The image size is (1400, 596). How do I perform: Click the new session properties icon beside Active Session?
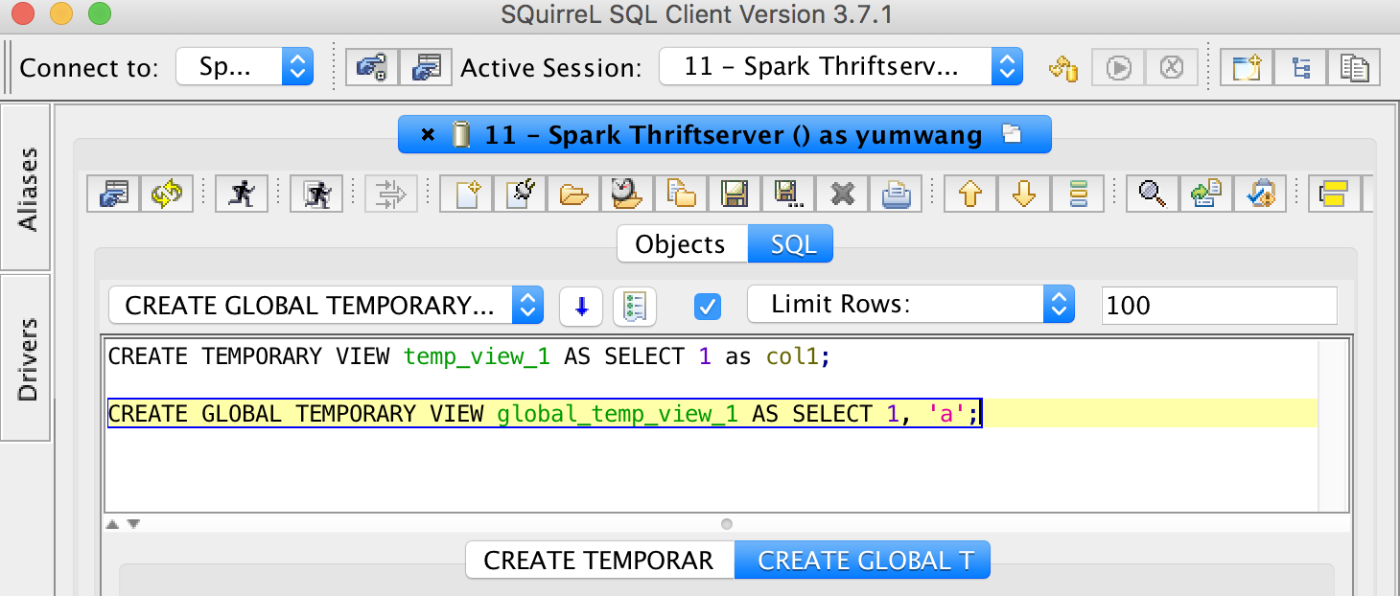click(425, 67)
